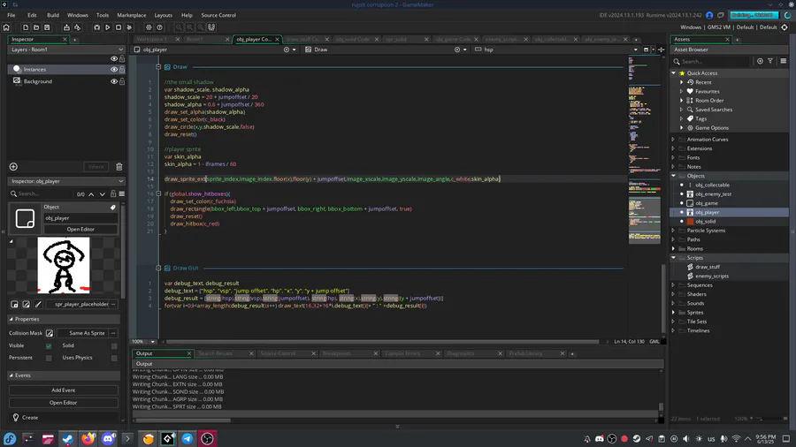Open the Help question mark toolbar icon
796x447 pixels.
click(x=159, y=27)
